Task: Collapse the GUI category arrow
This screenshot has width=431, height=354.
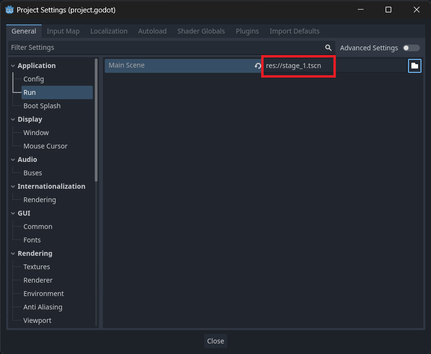Action: click(x=13, y=213)
